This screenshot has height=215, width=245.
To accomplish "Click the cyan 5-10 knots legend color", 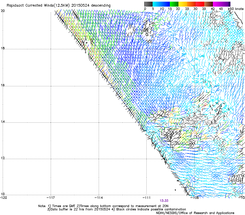I will click(157, 4).
